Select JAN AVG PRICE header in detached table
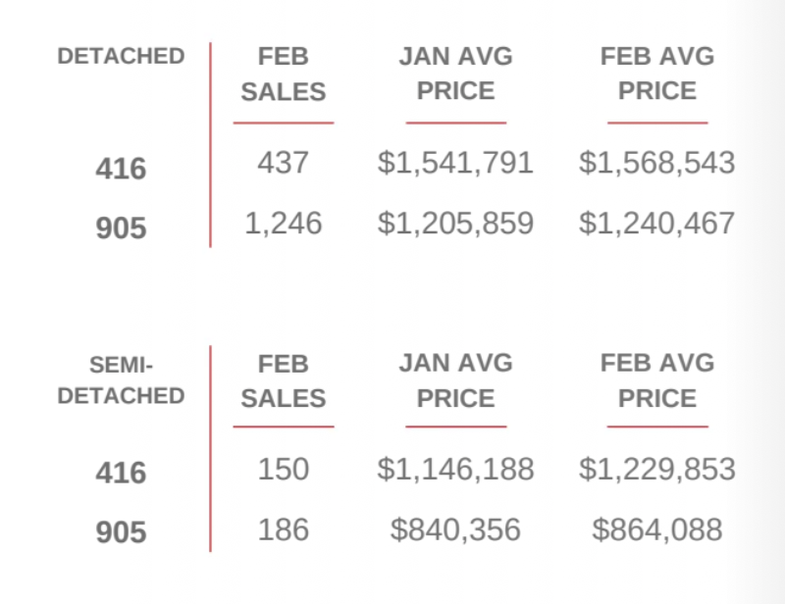The width and height of the screenshot is (785, 604). tap(455, 74)
